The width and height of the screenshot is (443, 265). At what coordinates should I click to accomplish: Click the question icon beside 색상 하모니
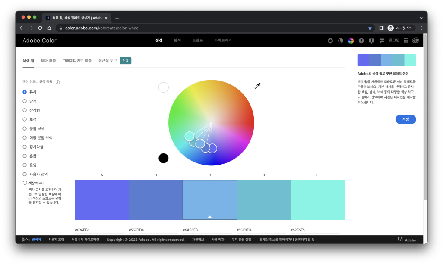(25, 183)
